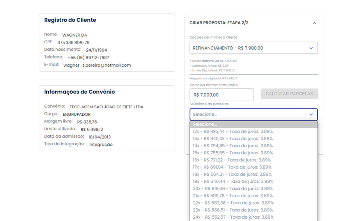Choose the 15x - R$ 755,55 option

coord(233,153)
